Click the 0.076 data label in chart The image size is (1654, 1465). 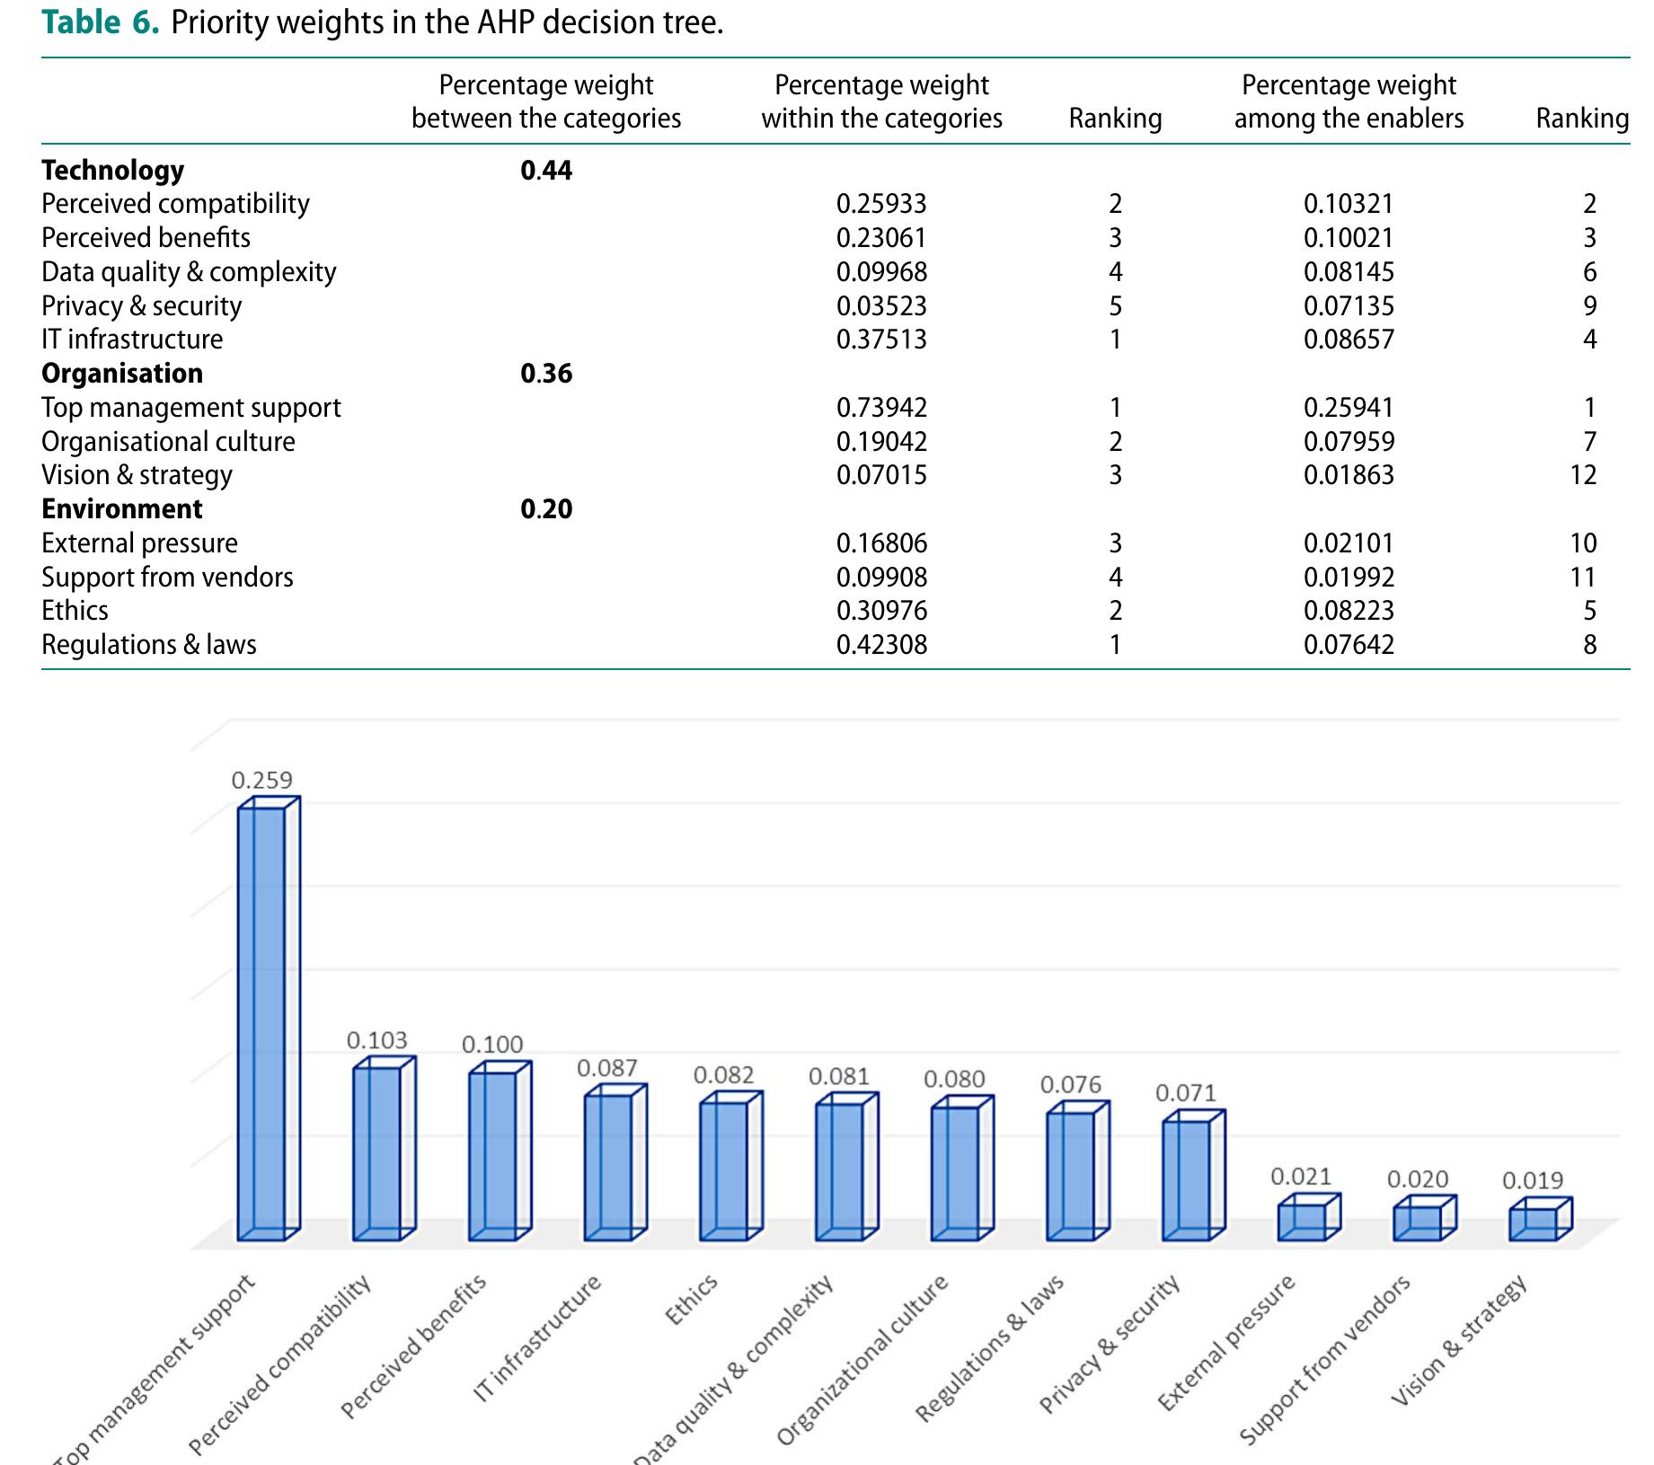[x=1070, y=1085]
